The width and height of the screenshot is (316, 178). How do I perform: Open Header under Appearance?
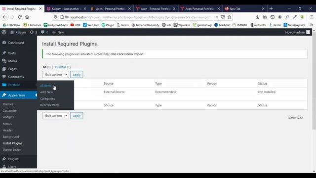click(8, 130)
